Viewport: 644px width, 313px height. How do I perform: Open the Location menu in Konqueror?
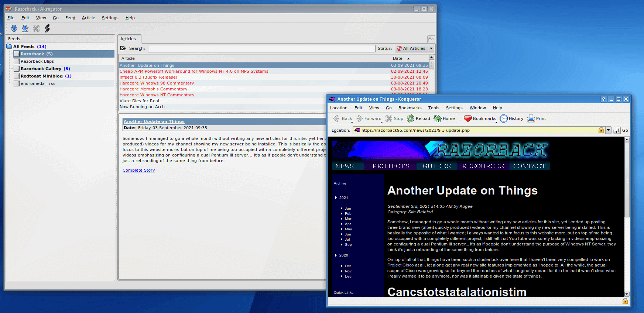point(339,108)
